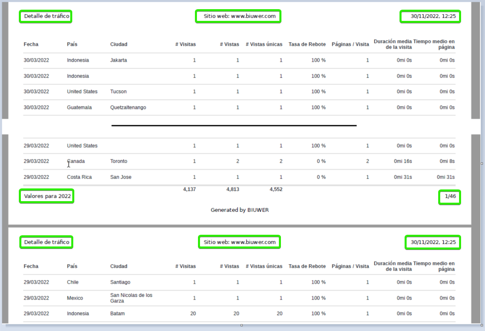Select the "30/03/2022" date in the Jakarta row
The image size is (485, 331).
click(36, 60)
